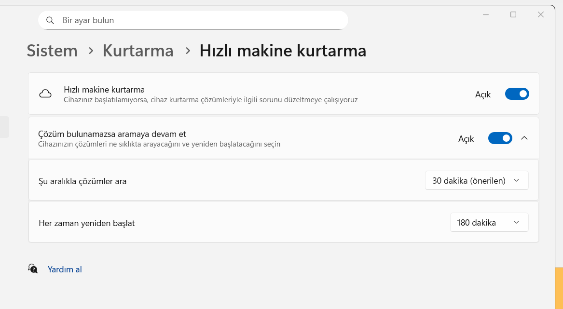Collapse the Çözüm bulunamazsa aramaya devam et section
Image resolution: width=563 pixels, height=309 pixels.
click(x=524, y=138)
